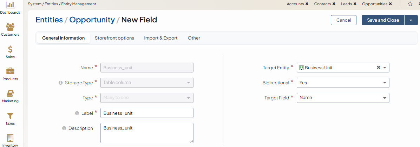
Task: Expand the Save and Close options arrow
Action: click(411, 20)
